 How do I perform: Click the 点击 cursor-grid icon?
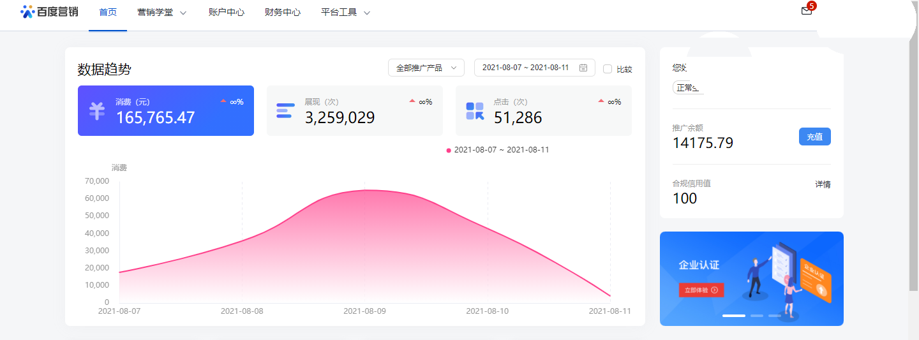pyautogui.click(x=474, y=111)
